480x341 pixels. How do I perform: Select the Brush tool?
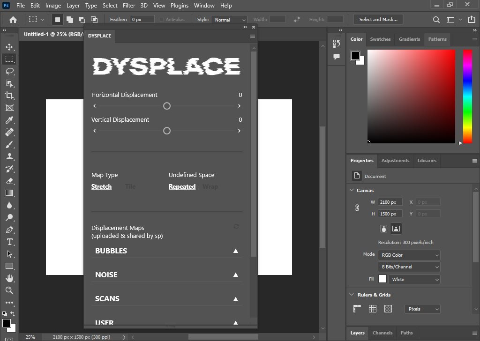[9, 144]
